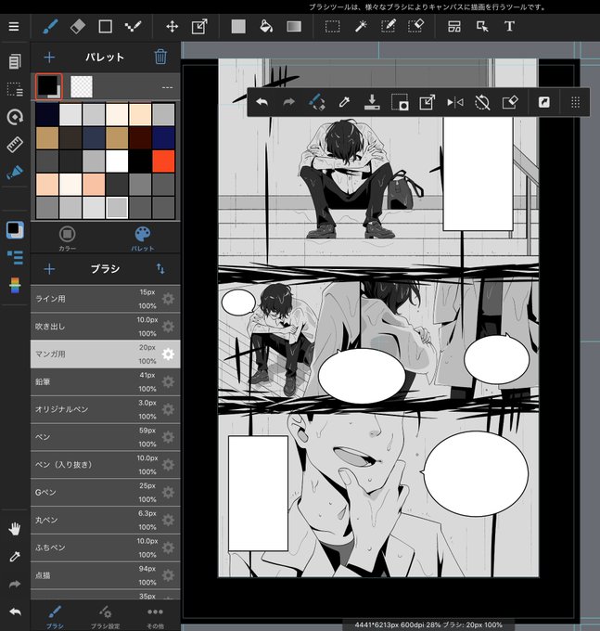This screenshot has width=600, height=631.
Task: Open the ブラシ bottom tab
Action: tap(55, 616)
